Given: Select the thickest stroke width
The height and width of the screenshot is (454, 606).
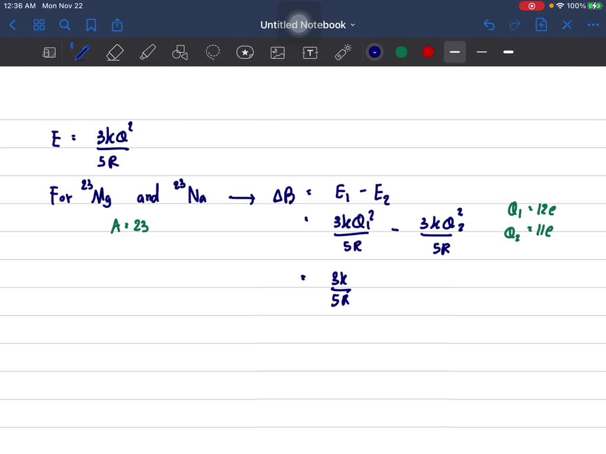Looking at the screenshot, I should tap(508, 52).
